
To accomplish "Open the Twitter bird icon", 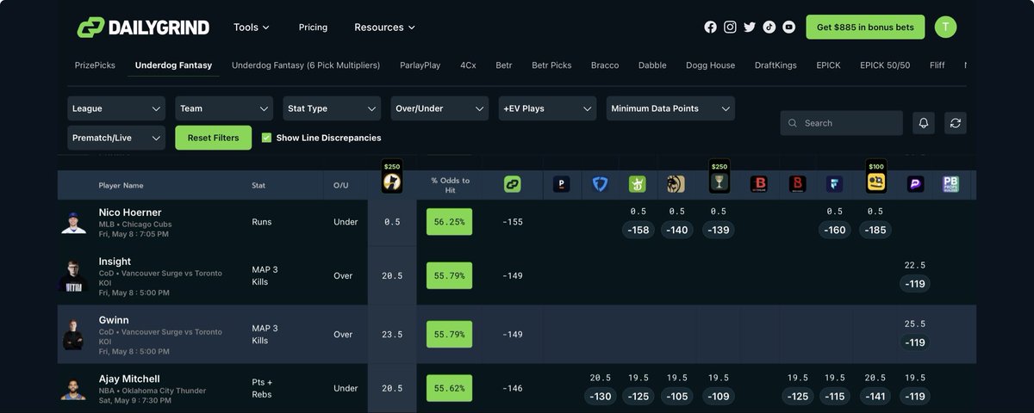I will click(750, 27).
